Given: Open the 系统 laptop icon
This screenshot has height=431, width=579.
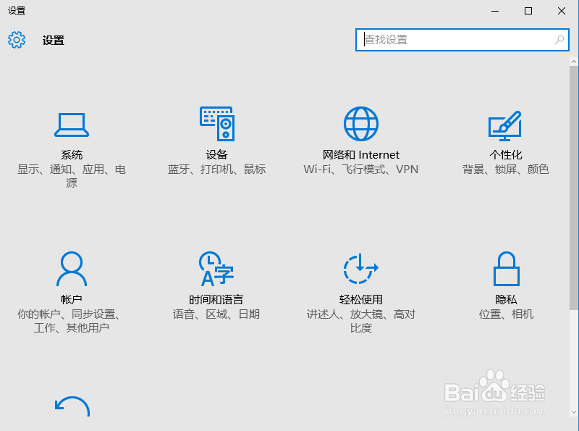Looking at the screenshot, I should pyautogui.click(x=72, y=125).
